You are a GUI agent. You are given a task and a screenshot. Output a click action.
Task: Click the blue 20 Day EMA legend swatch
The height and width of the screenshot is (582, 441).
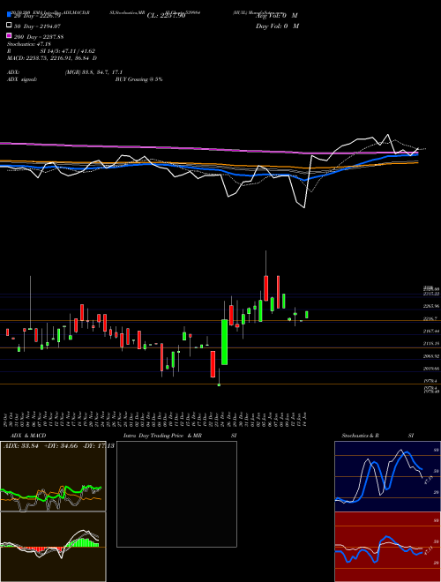(x=10, y=15)
